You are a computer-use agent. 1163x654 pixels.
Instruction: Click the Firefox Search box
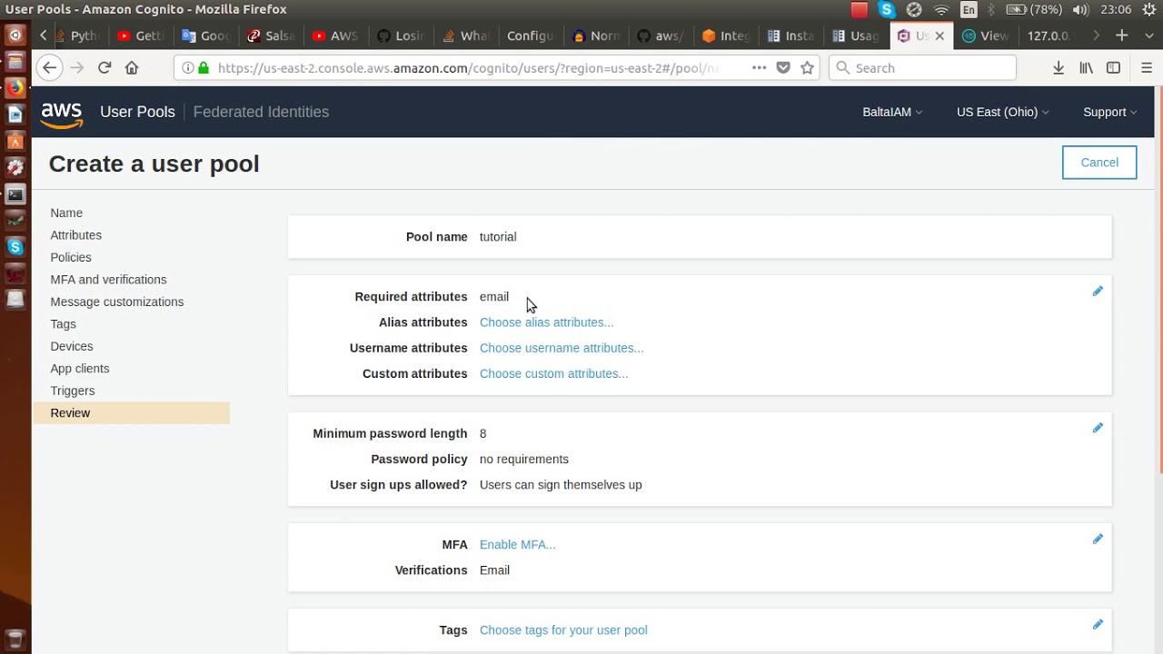pos(922,68)
